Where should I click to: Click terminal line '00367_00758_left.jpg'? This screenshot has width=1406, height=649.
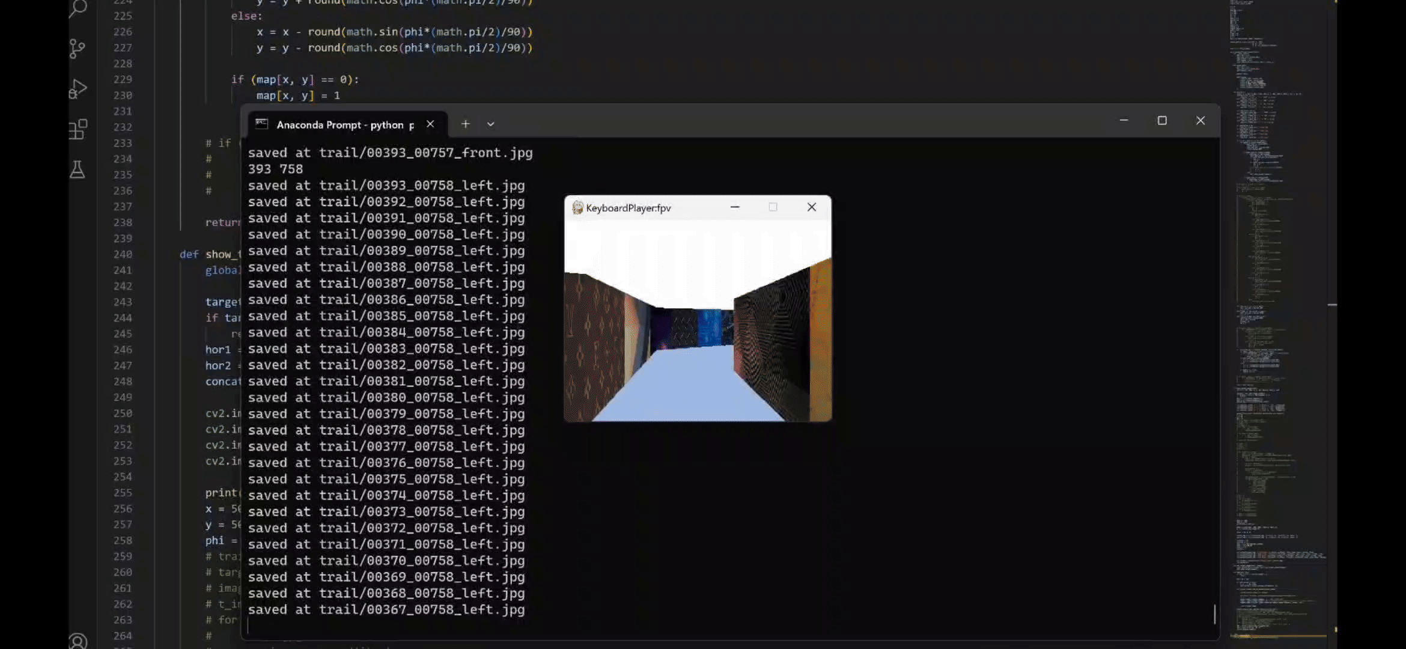pos(386,609)
